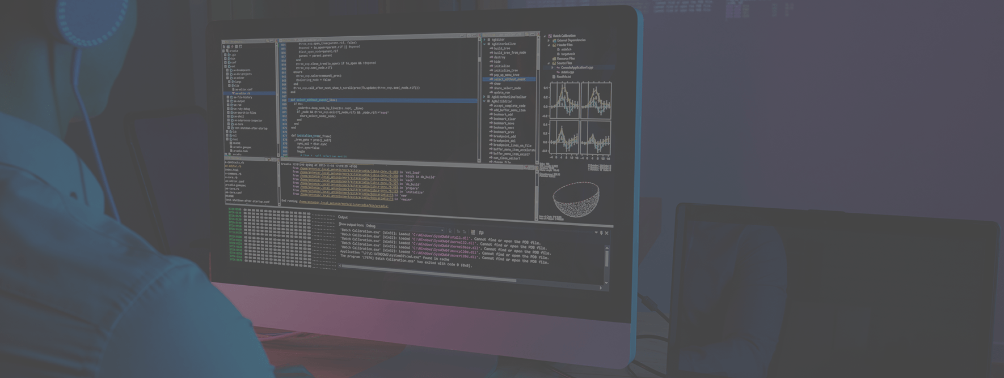This screenshot has height=378, width=1004.
Task: Open Show output from Debug dropdown
Action: coord(405,227)
